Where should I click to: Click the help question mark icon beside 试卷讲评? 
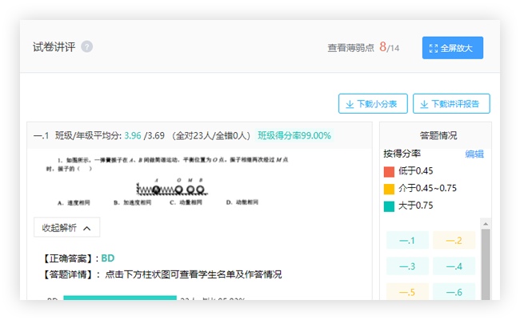(x=87, y=46)
